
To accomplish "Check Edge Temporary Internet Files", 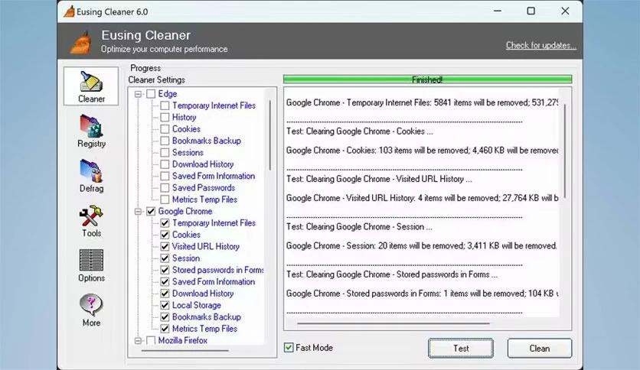I will (165, 105).
